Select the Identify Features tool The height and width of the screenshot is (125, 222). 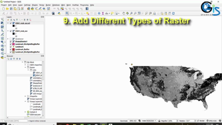pyautogui.click(x=67, y=13)
